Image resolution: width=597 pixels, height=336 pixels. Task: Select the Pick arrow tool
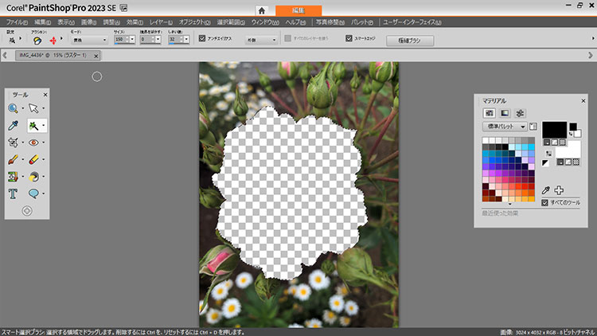(x=33, y=108)
